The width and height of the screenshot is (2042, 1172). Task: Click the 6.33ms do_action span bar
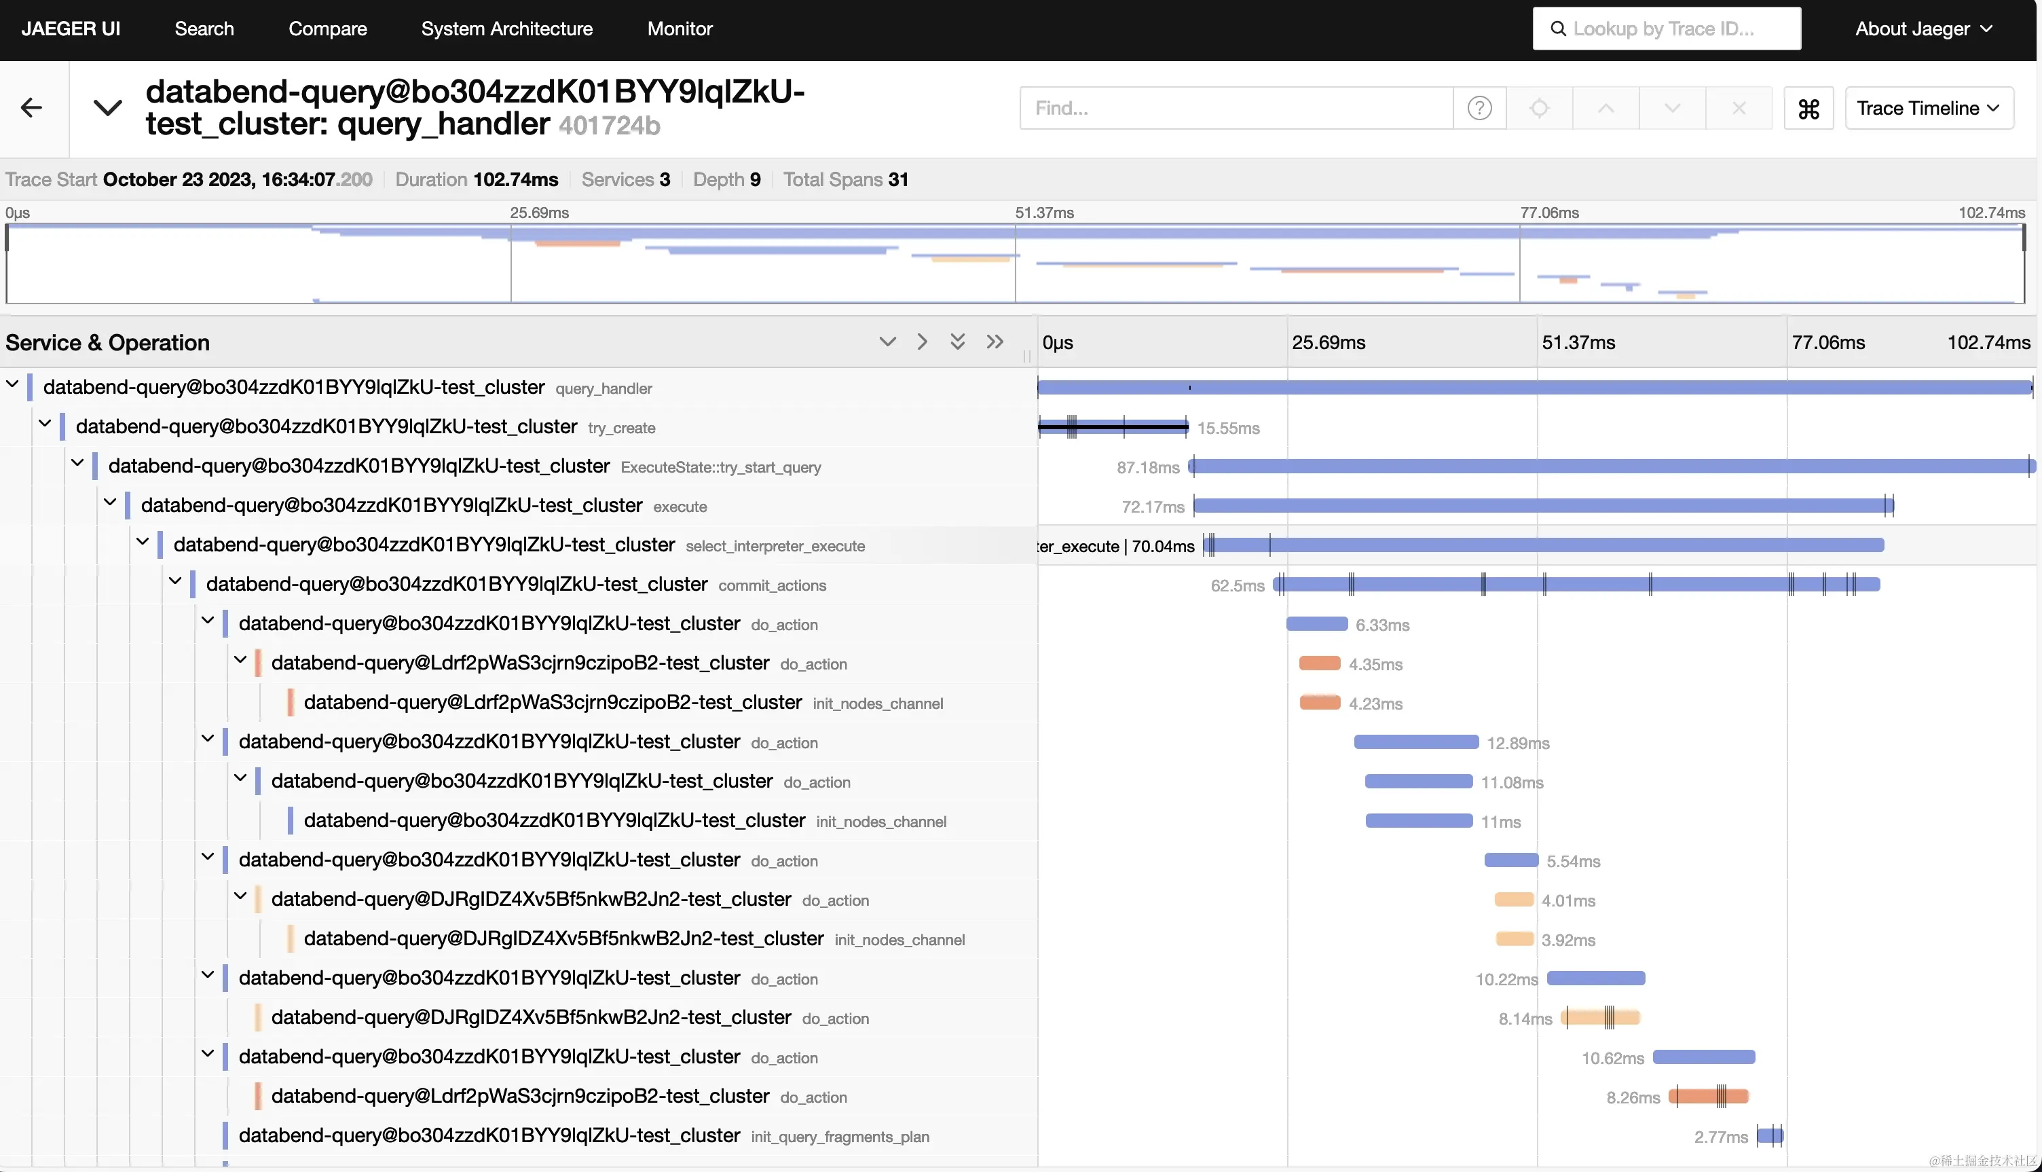tap(1316, 624)
